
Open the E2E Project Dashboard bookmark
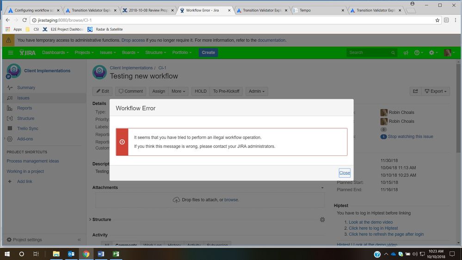(63, 29)
